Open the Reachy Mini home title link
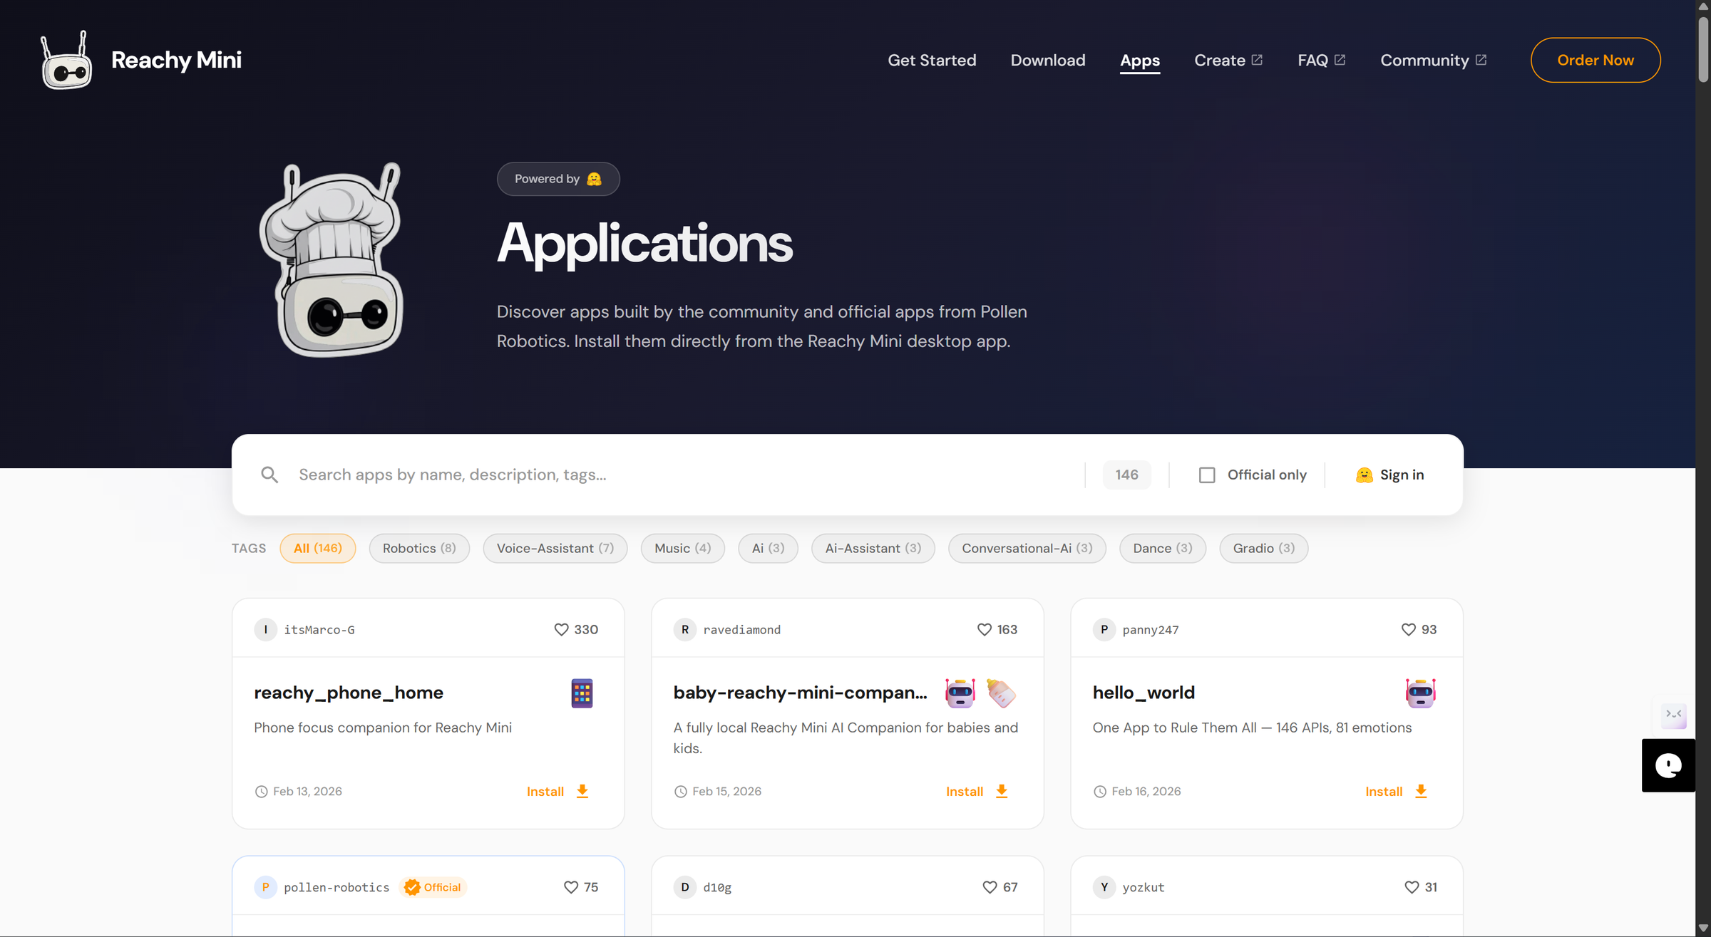This screenshot has height=937, width=1711. pyautogui.click(x=176, y=60)
